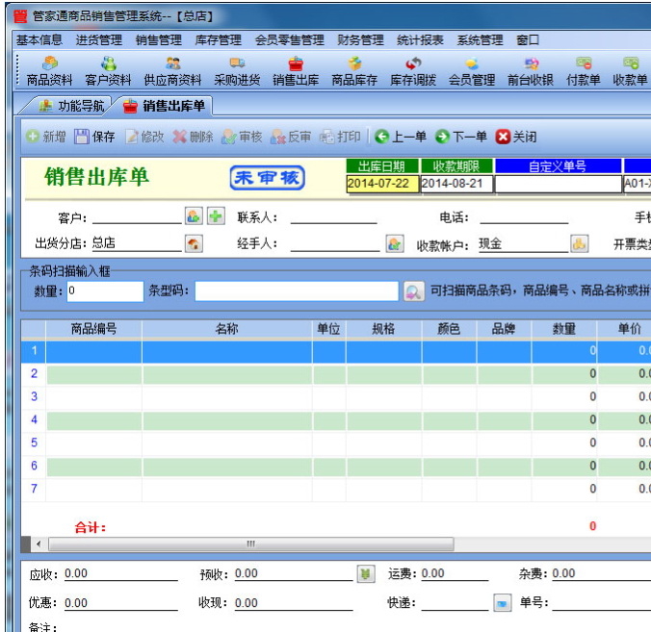The width and height of the screenshot is (651, 632).
Task: Click 优惠 discount field
Action: point(120,602)
